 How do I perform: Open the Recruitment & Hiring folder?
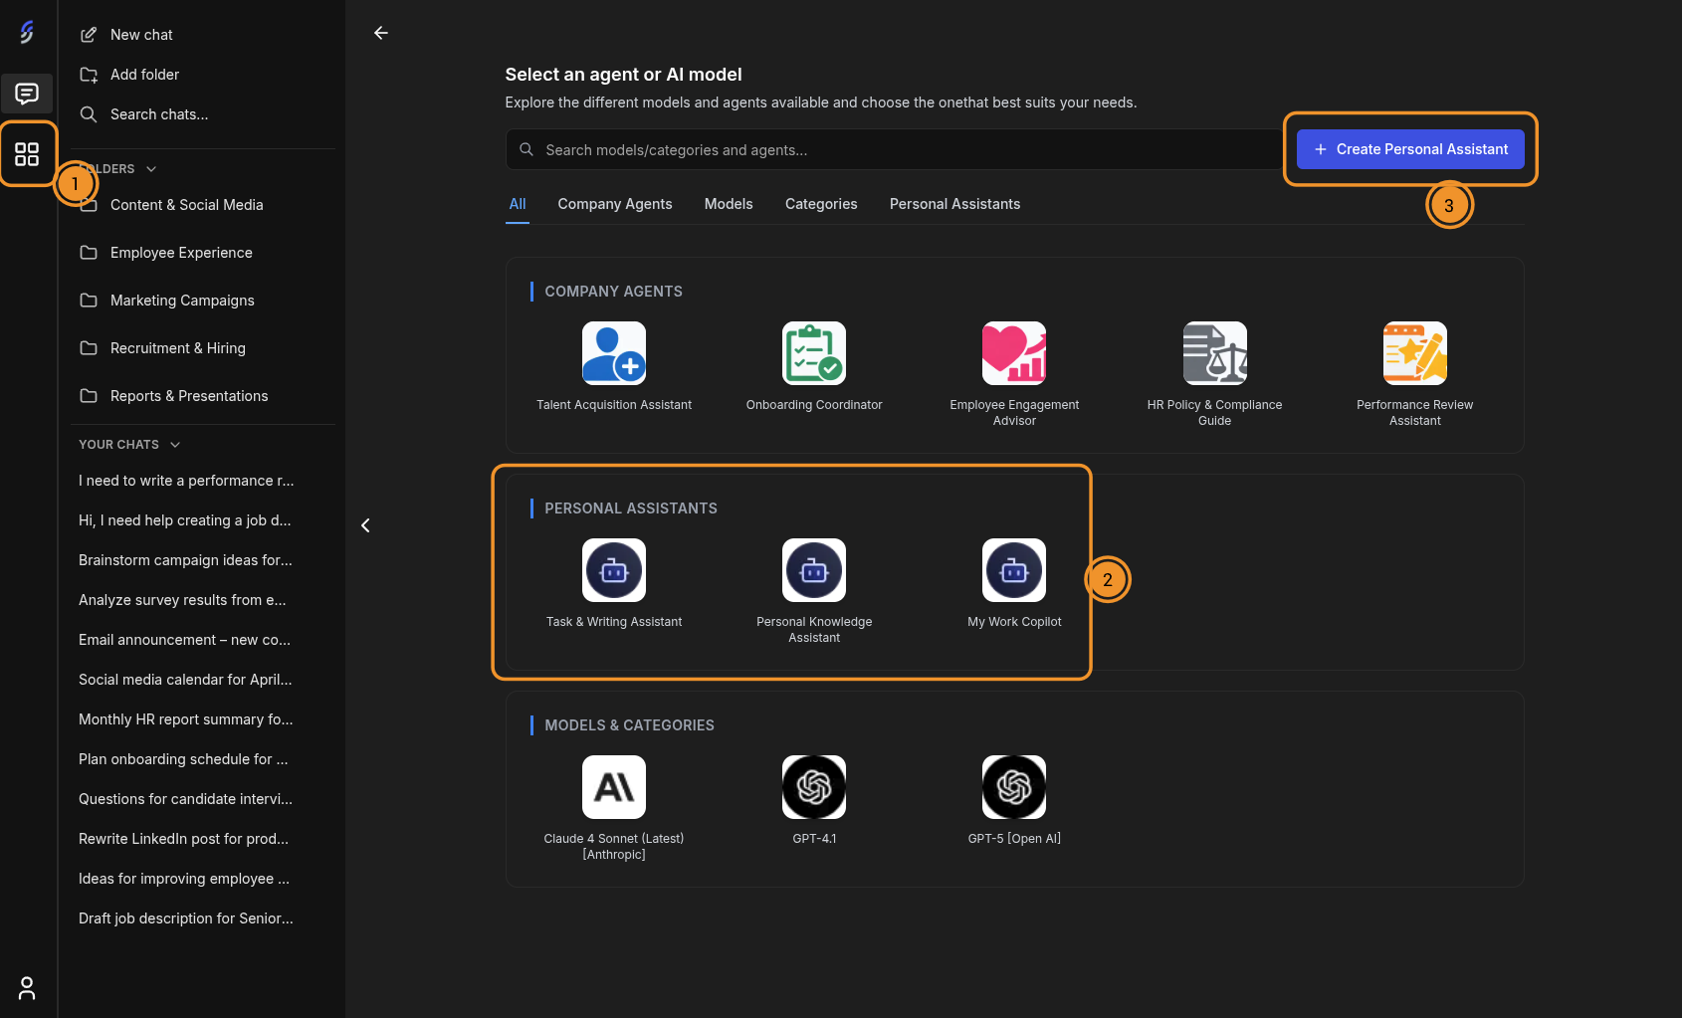pos(178,347)
